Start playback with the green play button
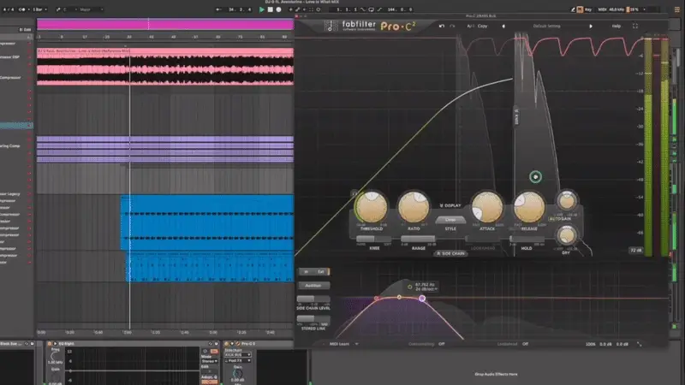Screen dimensions: 685x385 261,9
